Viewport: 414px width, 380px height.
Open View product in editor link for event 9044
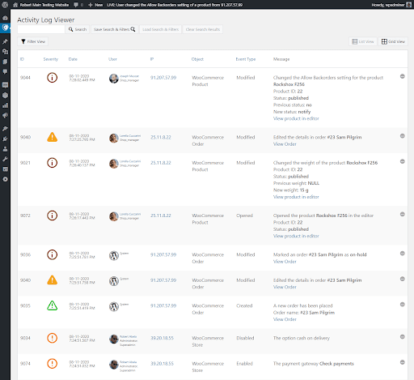[x=296, y=118]
